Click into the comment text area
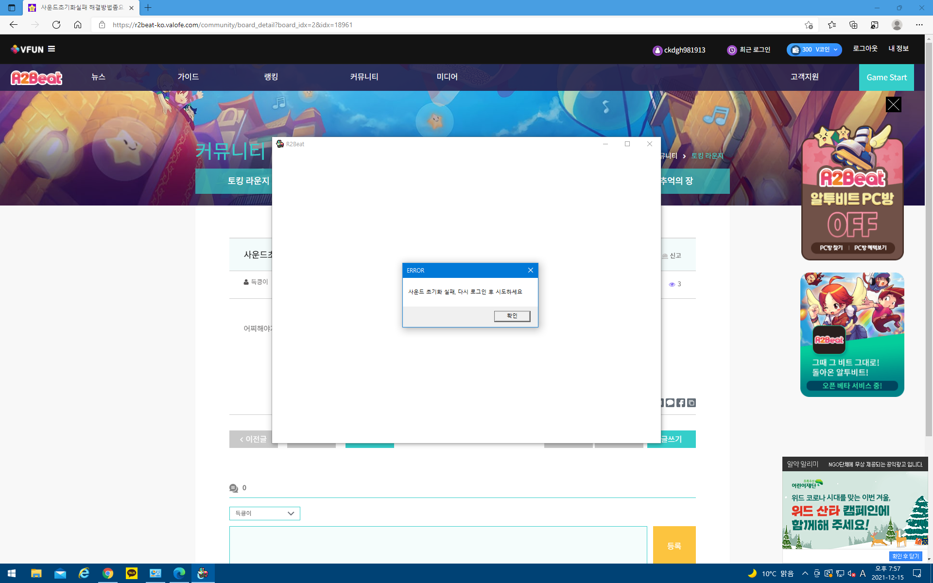 click(x=437, y=545)
